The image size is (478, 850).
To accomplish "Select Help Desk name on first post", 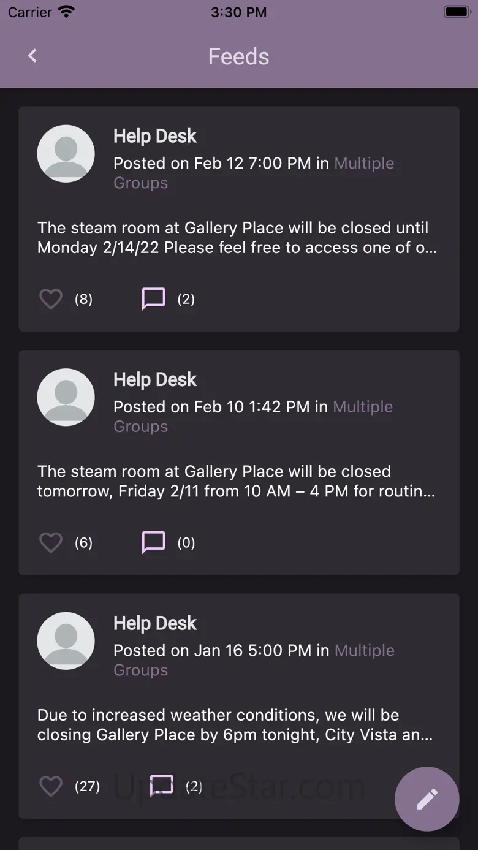I will pos(155,136).
